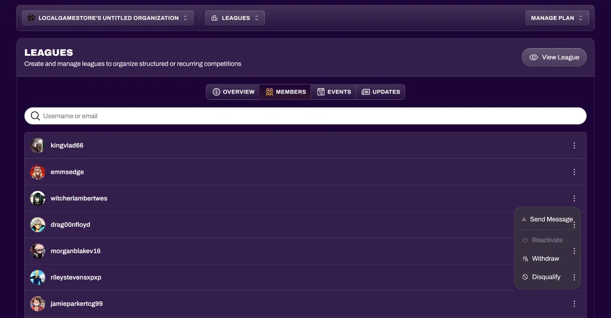Screen dimensions: 611x318
Task: Open the organization switcher dropdown
Action: (x=108, y=18)
